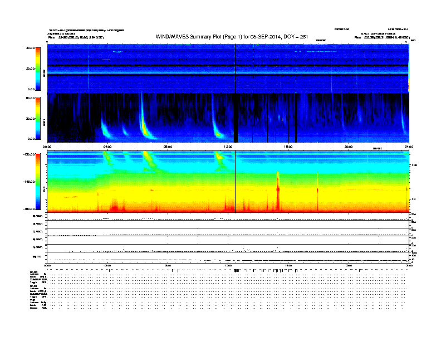The image size is (441, 341).
Task: Click the RAD1 color scale bar
Action: [38, 119]
